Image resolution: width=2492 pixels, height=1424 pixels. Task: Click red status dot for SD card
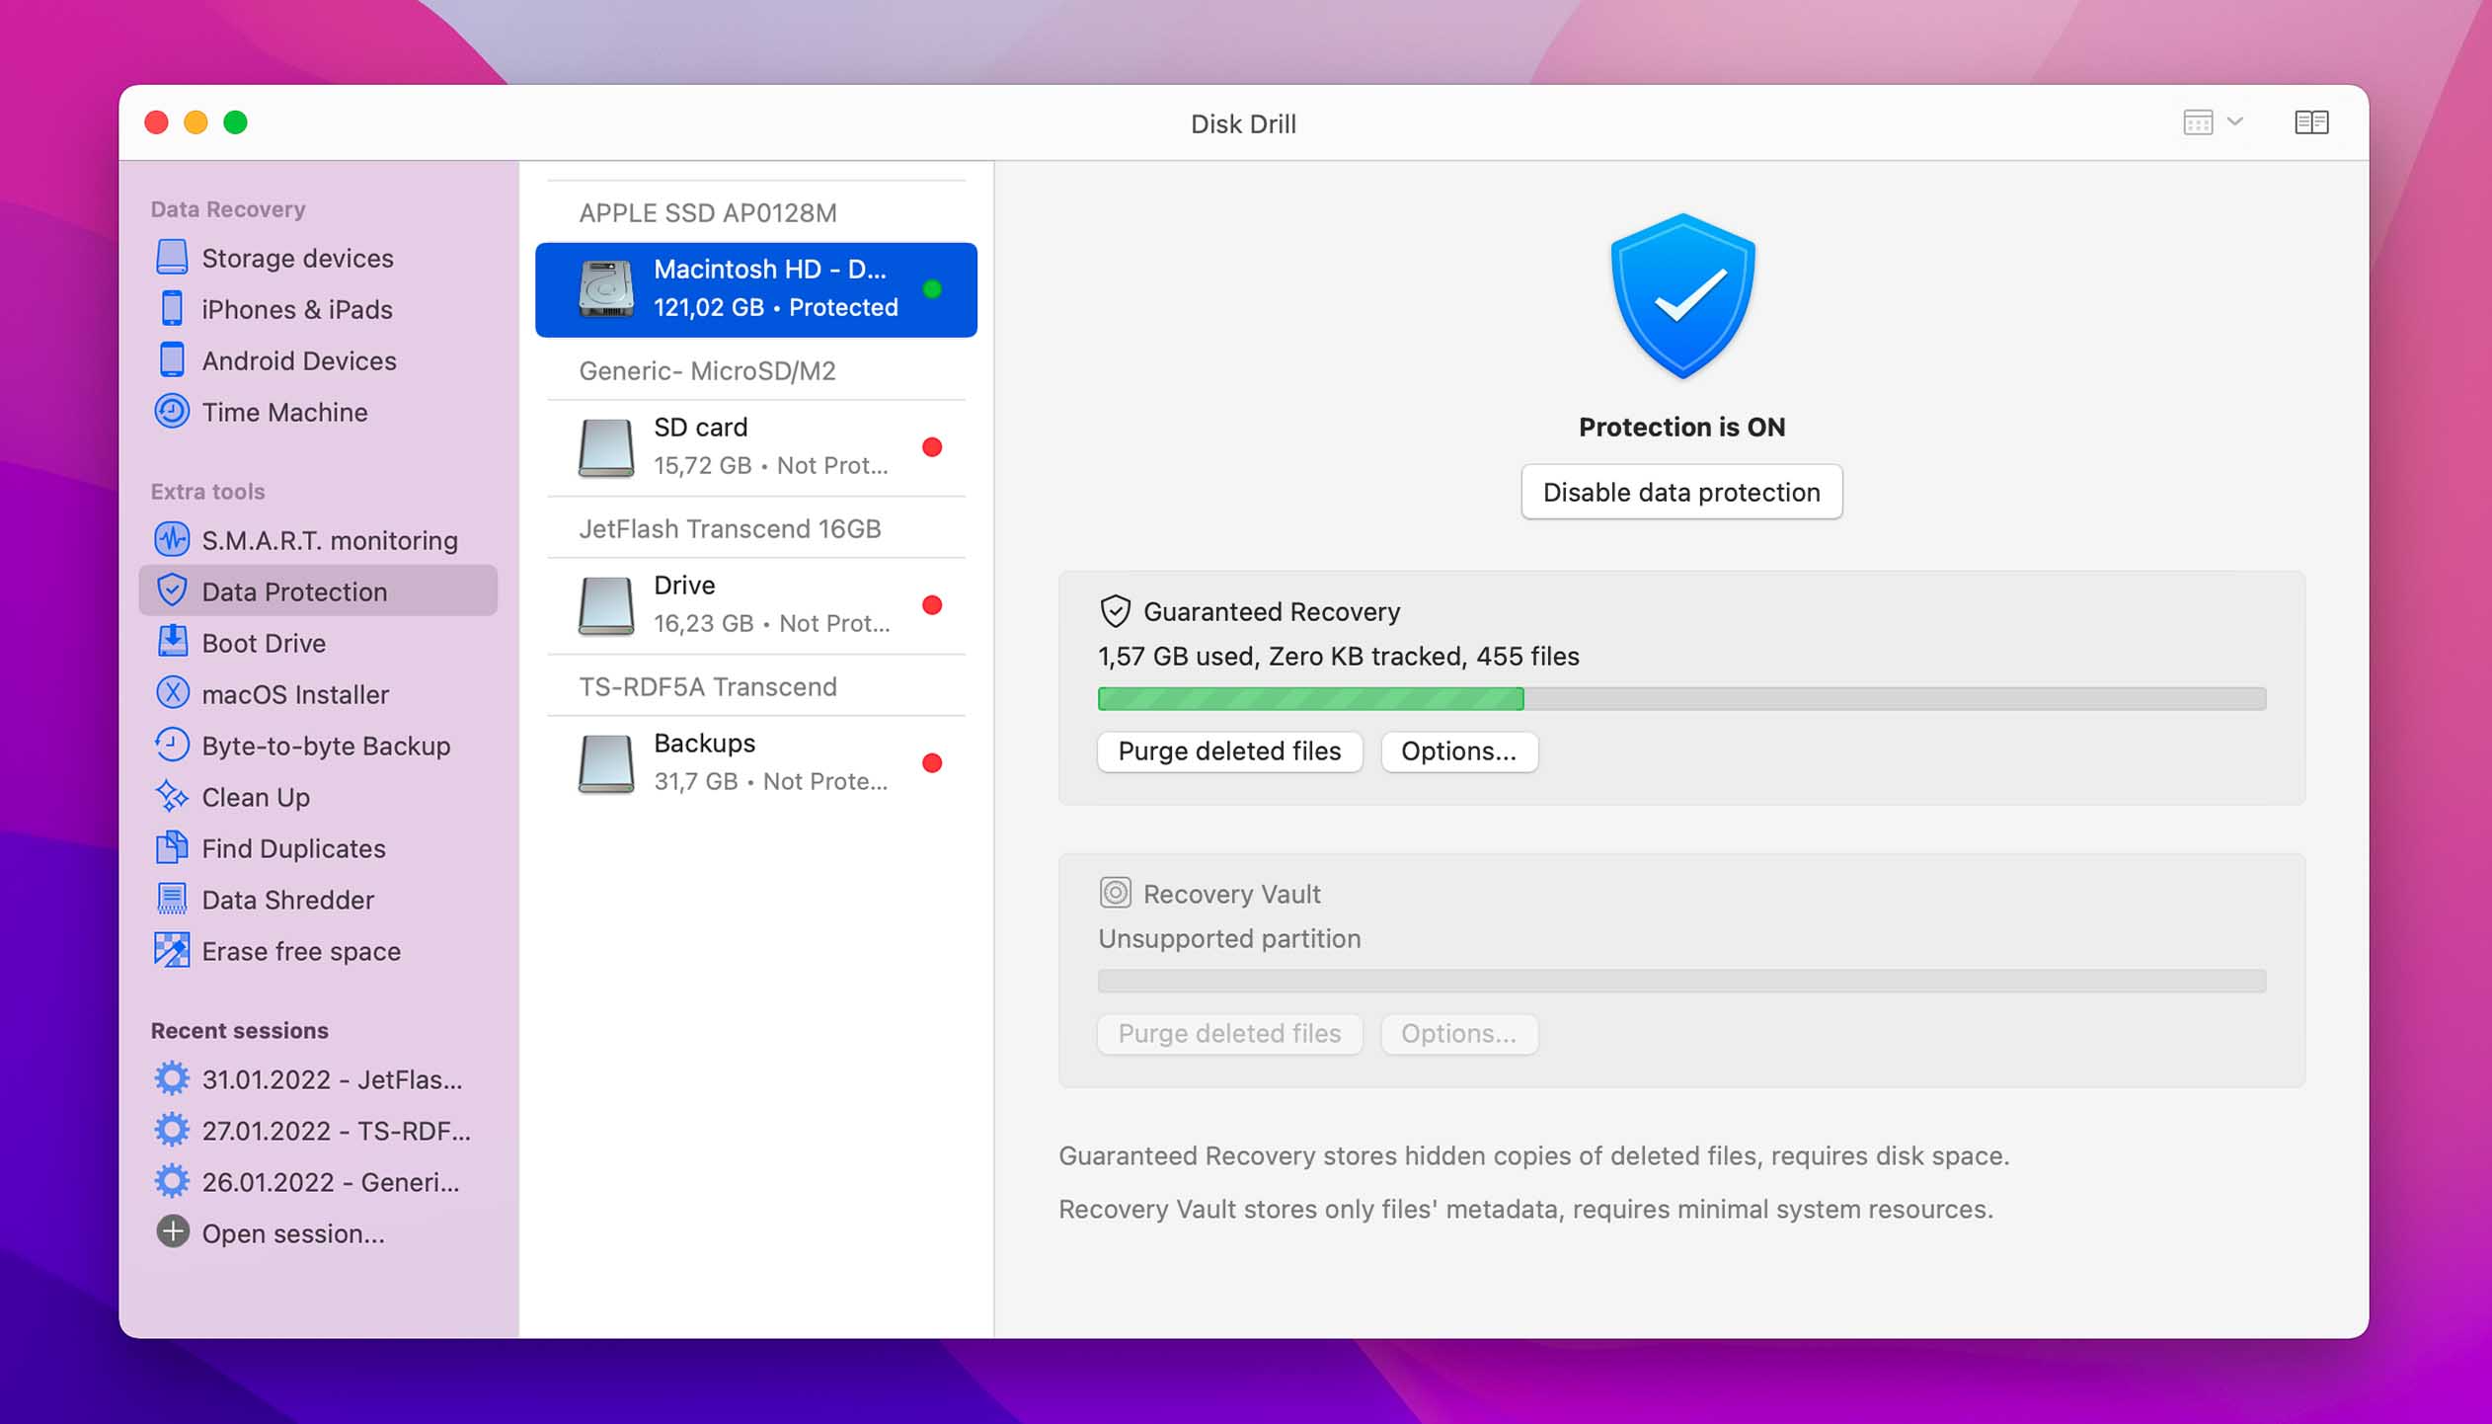[932, 447]
